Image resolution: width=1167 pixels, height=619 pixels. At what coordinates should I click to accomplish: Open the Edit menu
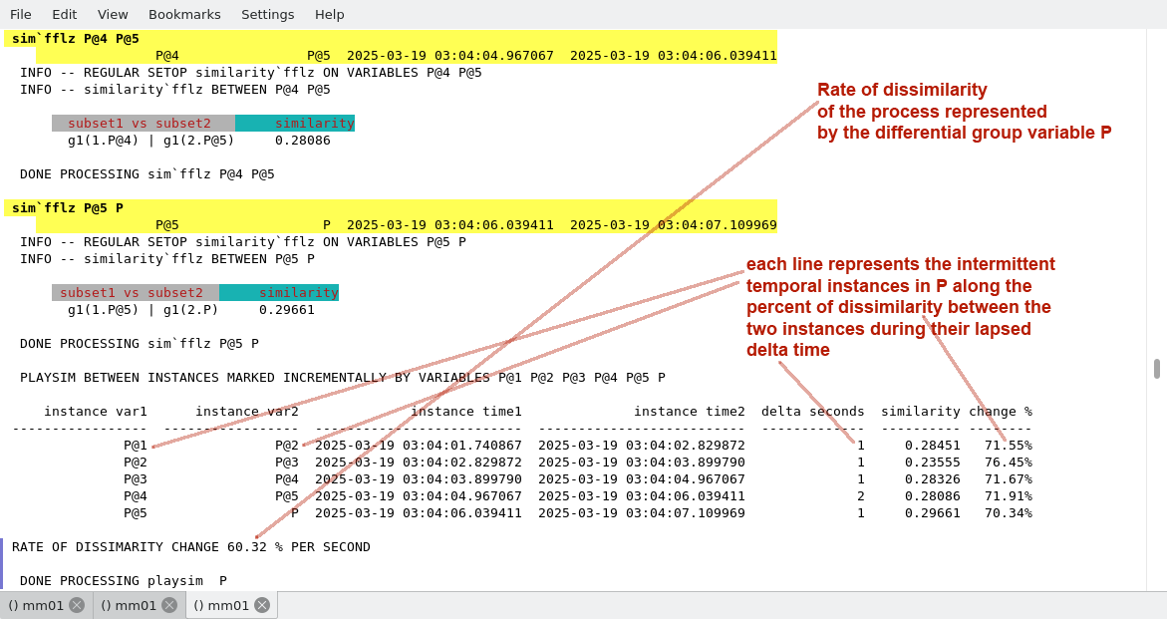coord(64,14)
